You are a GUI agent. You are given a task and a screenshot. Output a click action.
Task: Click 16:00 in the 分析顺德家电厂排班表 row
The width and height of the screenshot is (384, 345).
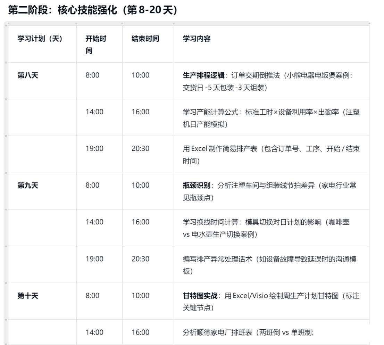tap(140, 332)
